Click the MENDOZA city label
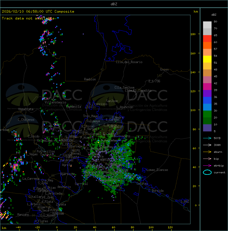 pyautogui.click(x=67, y=140)
